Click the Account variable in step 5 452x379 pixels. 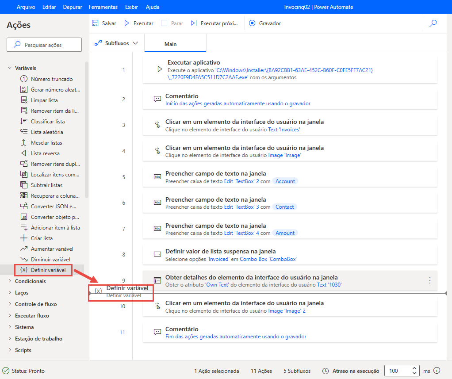point(285,181)
